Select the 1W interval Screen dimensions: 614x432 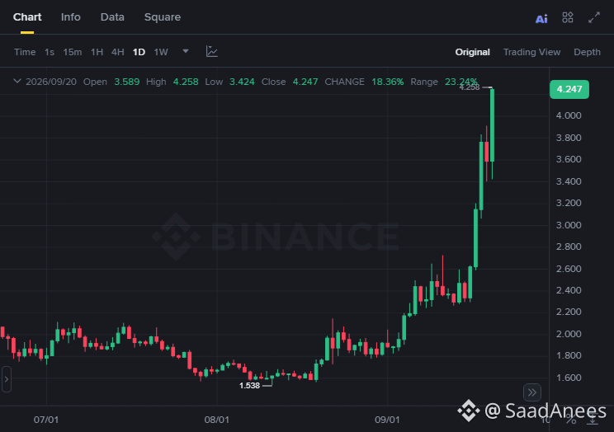(161, 52)
